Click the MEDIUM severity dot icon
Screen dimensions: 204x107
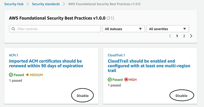[27, 75]
